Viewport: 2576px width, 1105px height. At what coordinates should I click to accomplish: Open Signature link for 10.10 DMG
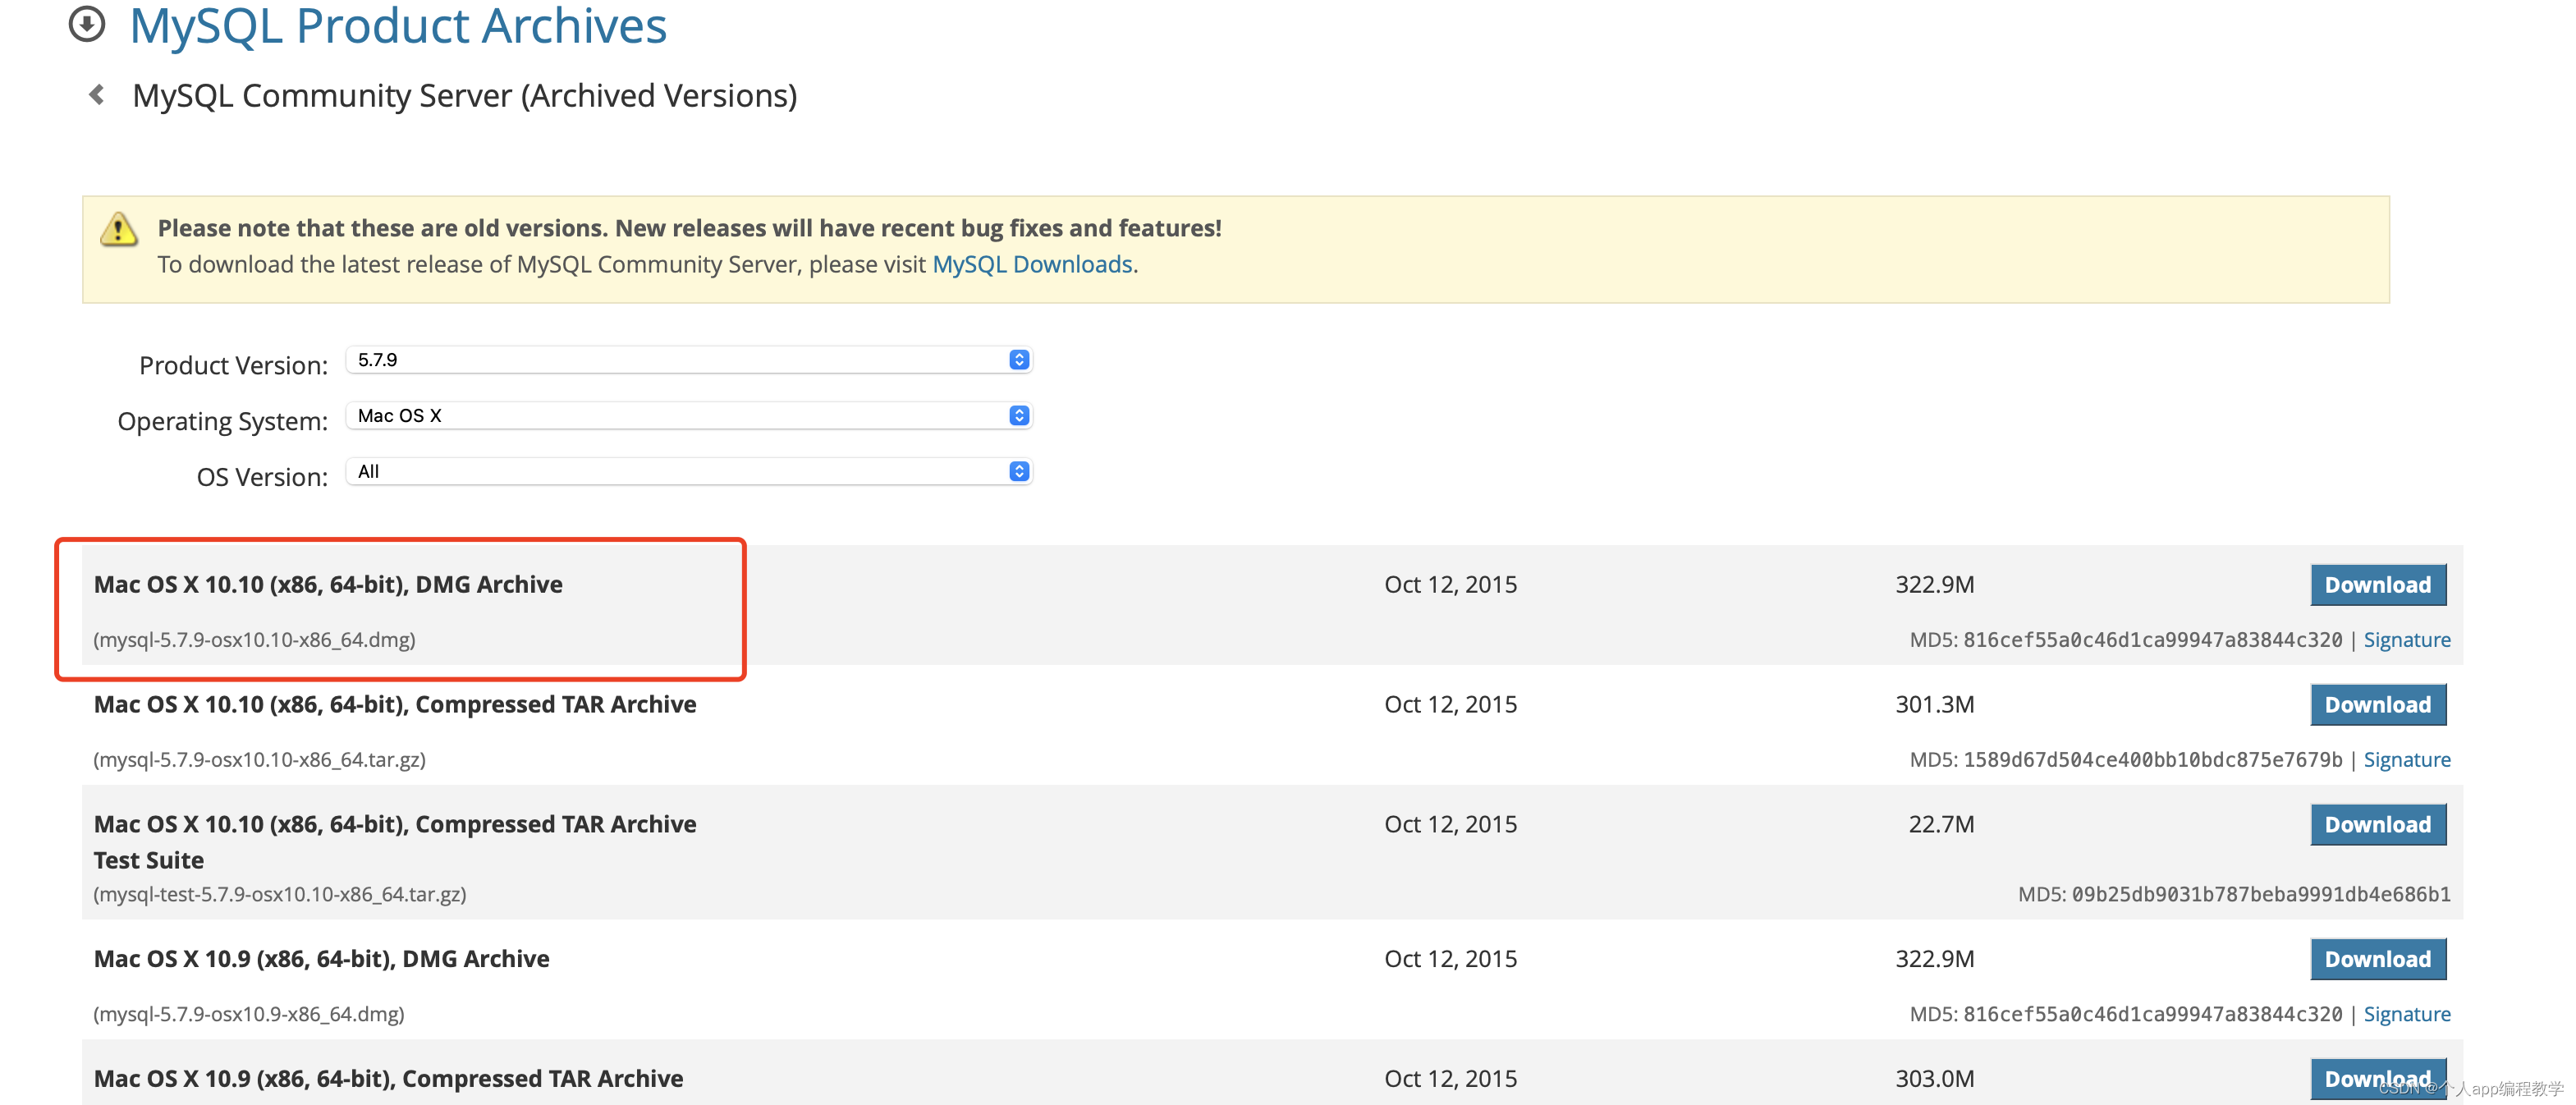tap(2405, 640)
